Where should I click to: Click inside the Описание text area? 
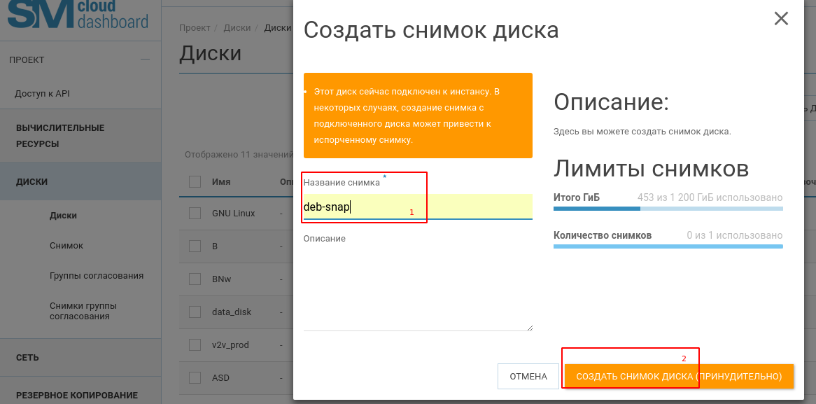point(416,287)
